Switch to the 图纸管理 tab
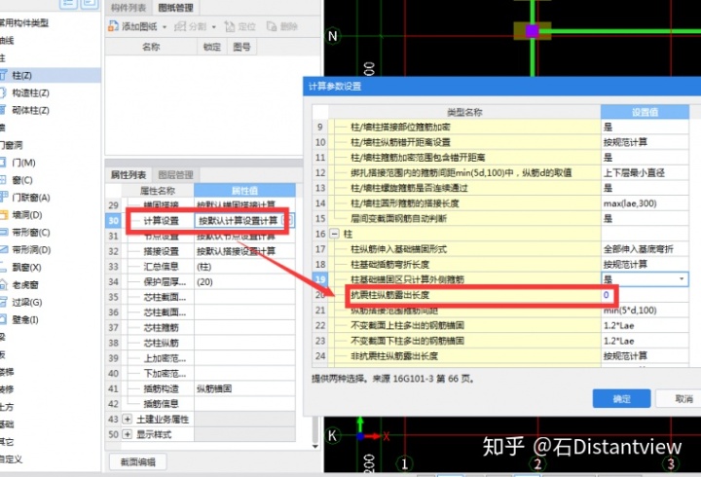 175,8
